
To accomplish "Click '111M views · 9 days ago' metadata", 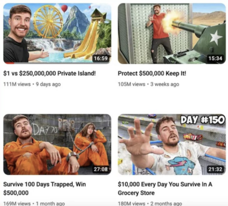I will pos(32,84).
